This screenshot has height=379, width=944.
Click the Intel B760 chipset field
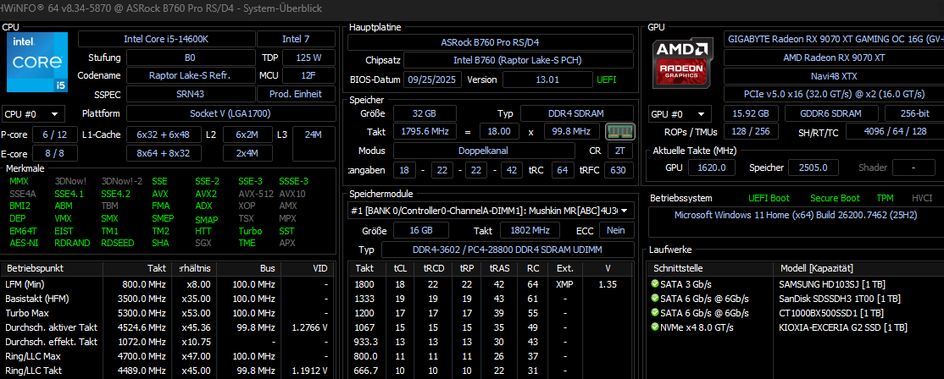(518, 61)
